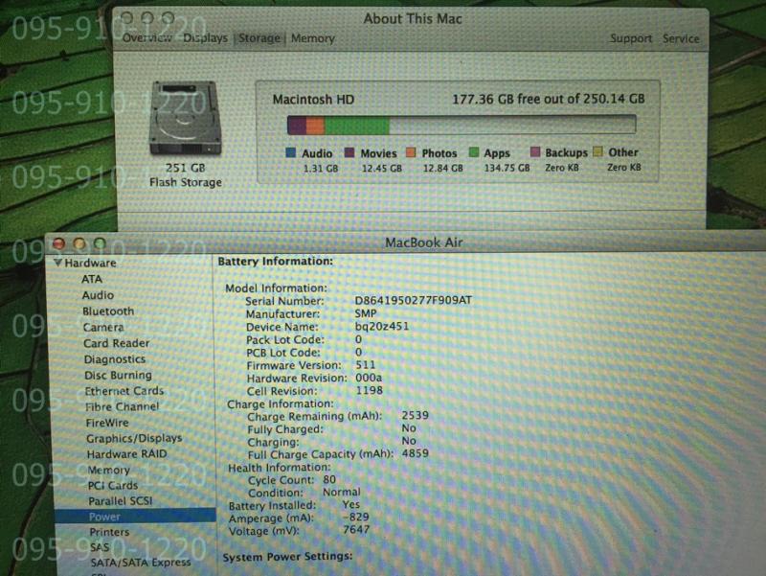
Task: Select Camera in the sidebar
Action: click(x=103, y=327)
